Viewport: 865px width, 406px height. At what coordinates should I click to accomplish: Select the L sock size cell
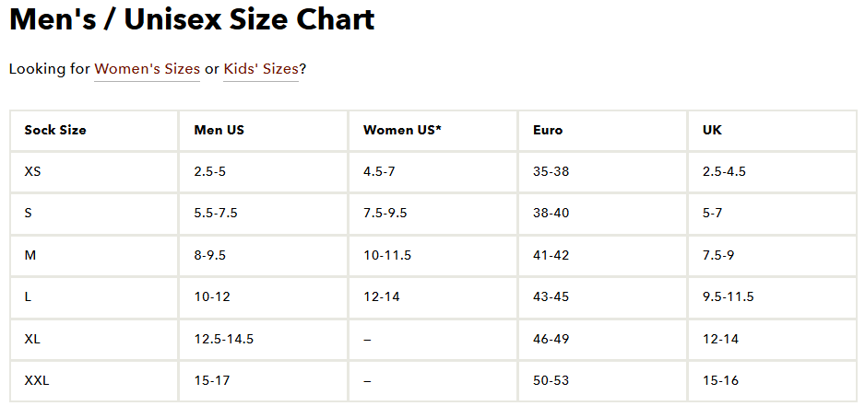click(29, 296)
